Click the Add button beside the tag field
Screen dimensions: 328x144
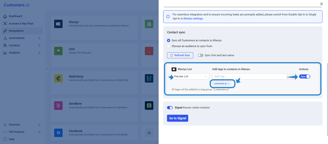tap(291, 76)
